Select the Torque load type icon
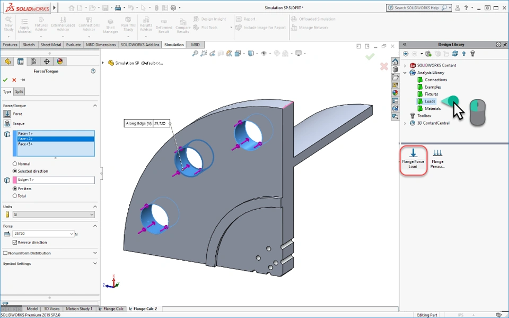The width and height of the screenshot is (509, 318). [x=7, y=124]
